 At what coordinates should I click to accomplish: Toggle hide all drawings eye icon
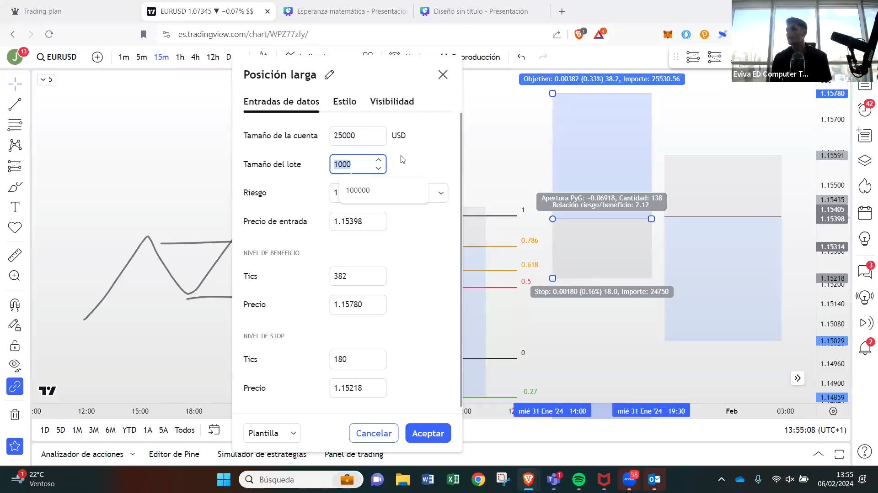pyautogui.click(x=15, y=365)
